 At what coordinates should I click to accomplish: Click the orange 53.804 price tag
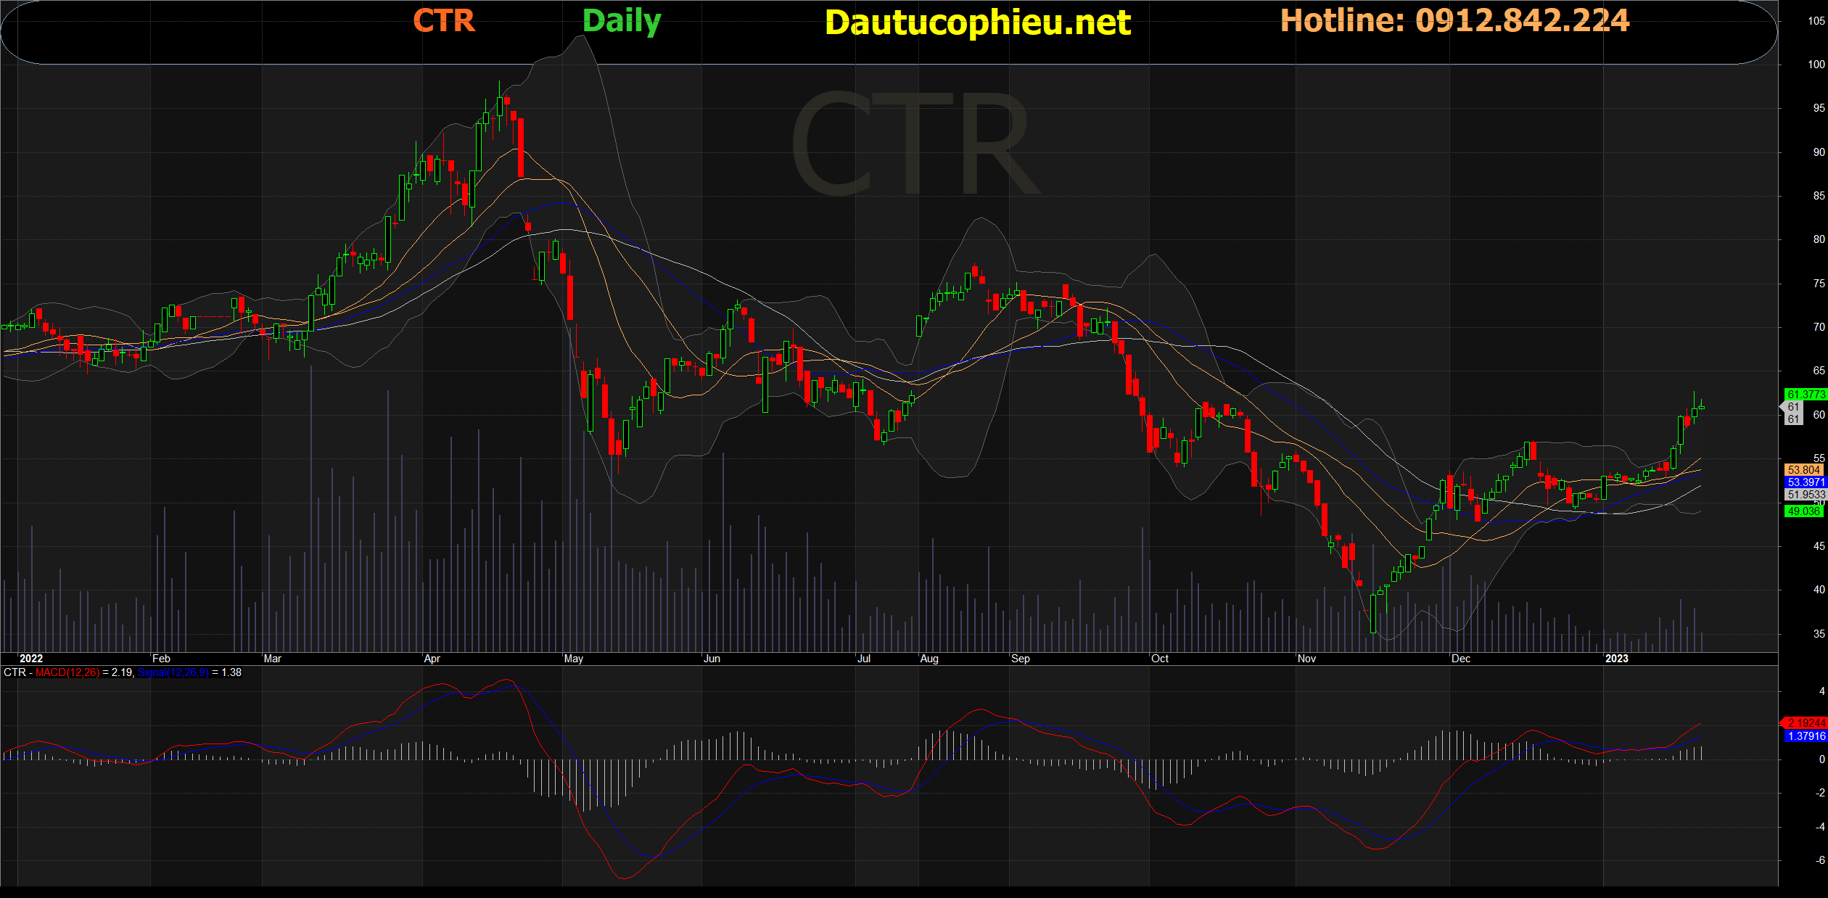(x=1804, y=470)
